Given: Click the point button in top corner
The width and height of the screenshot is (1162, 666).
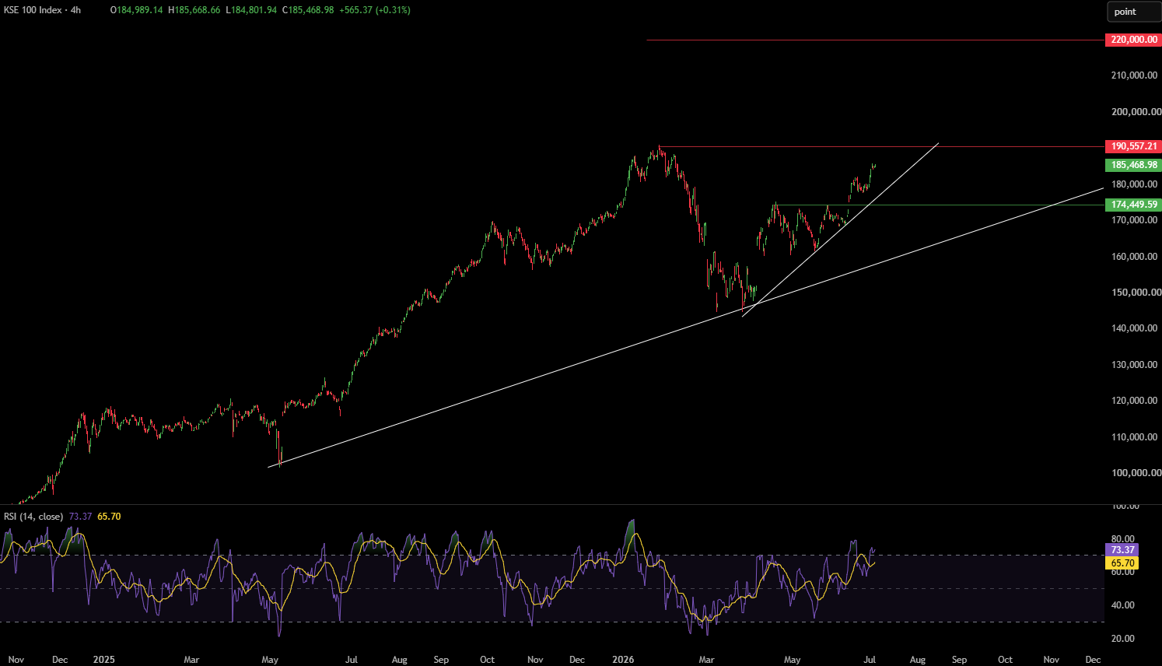Looking at the screenshot, I should tap(1134, 12).
